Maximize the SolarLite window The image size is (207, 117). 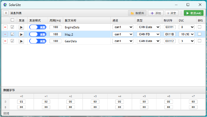coord(188,5)
